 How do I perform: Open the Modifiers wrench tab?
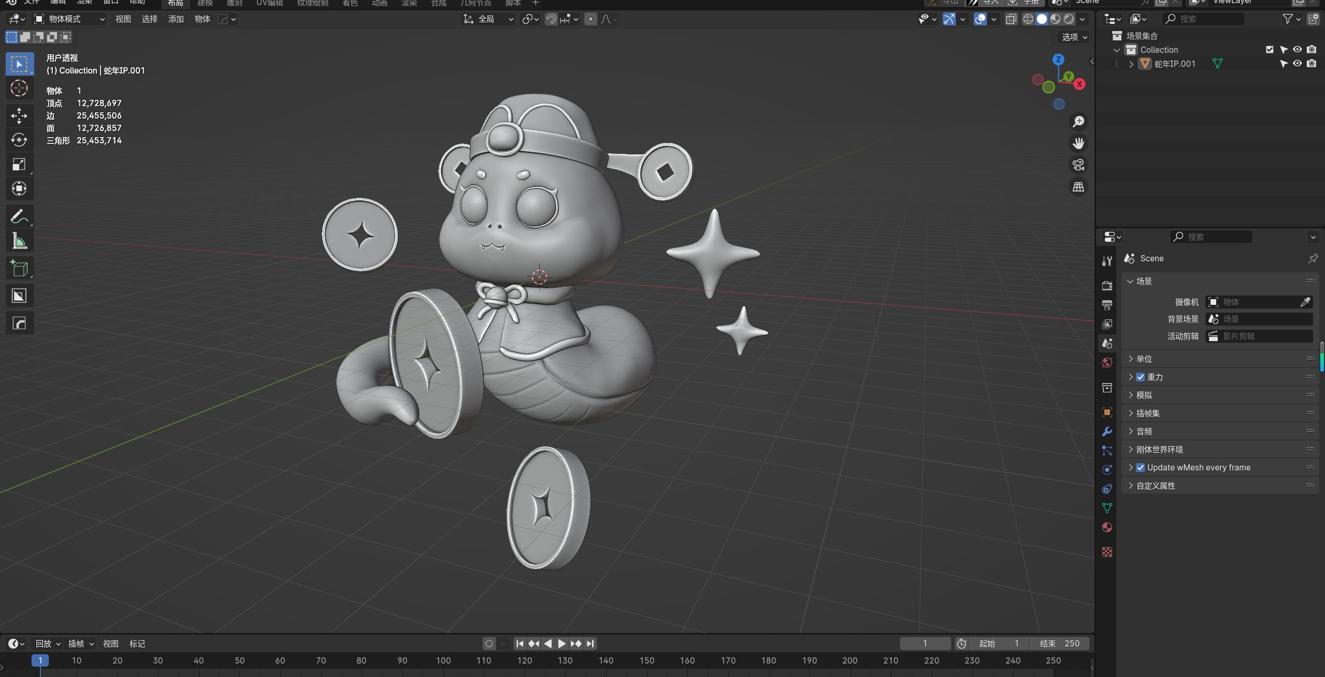tap(1107, 431)
